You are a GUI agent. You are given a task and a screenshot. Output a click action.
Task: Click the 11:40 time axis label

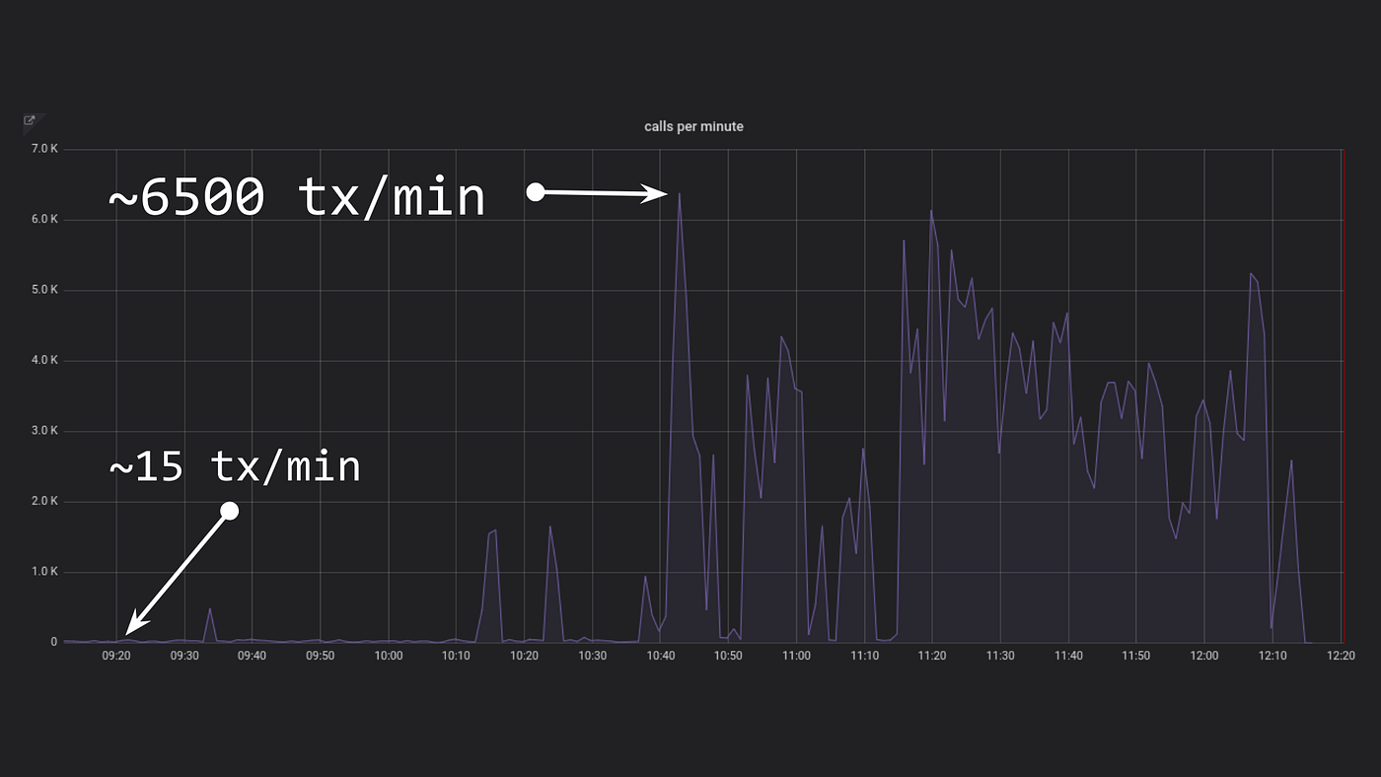pos(1068,656)
